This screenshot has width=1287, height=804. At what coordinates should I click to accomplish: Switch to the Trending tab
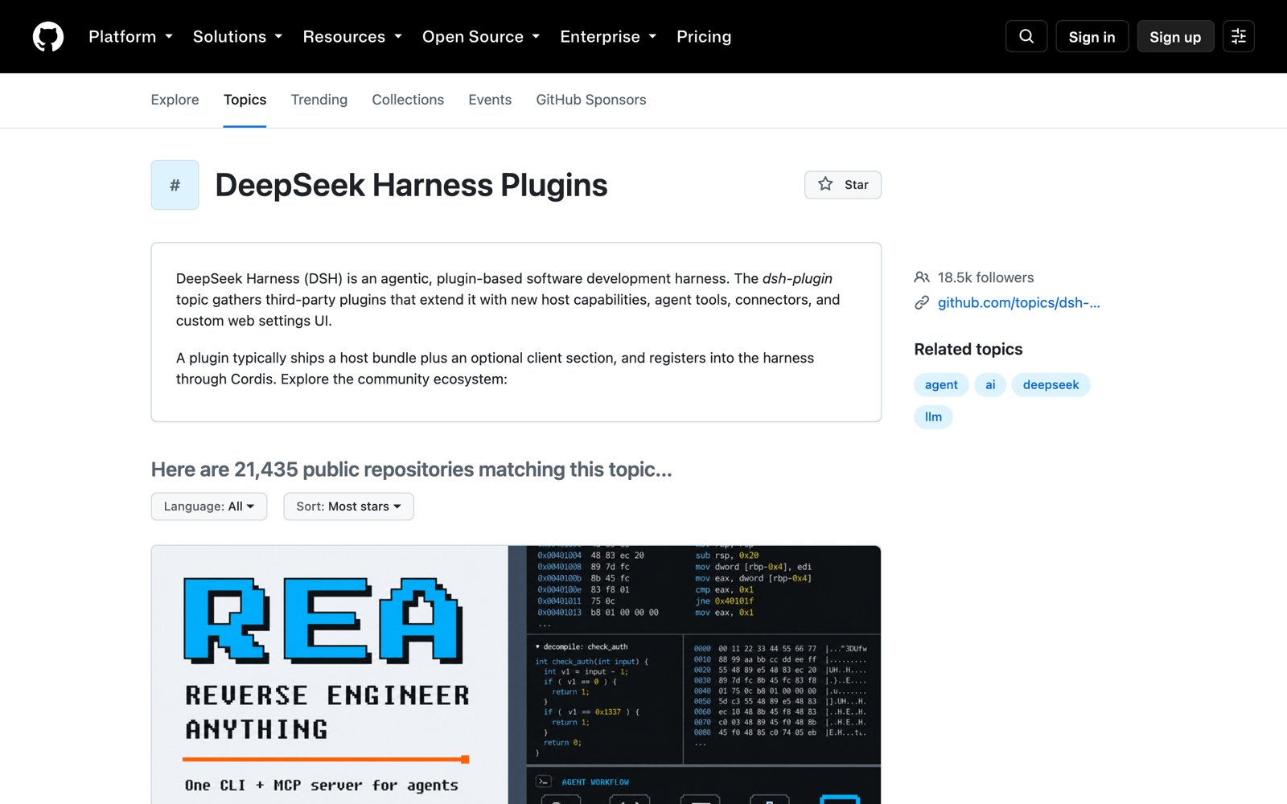319,100
